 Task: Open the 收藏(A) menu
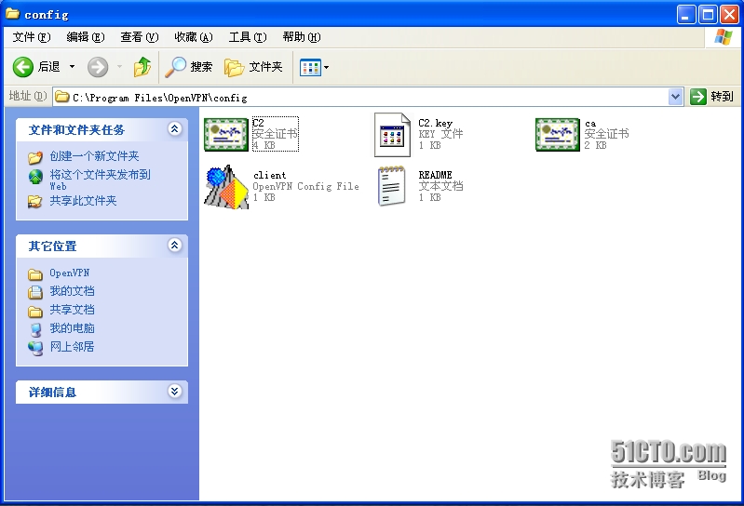pos(194,37)
